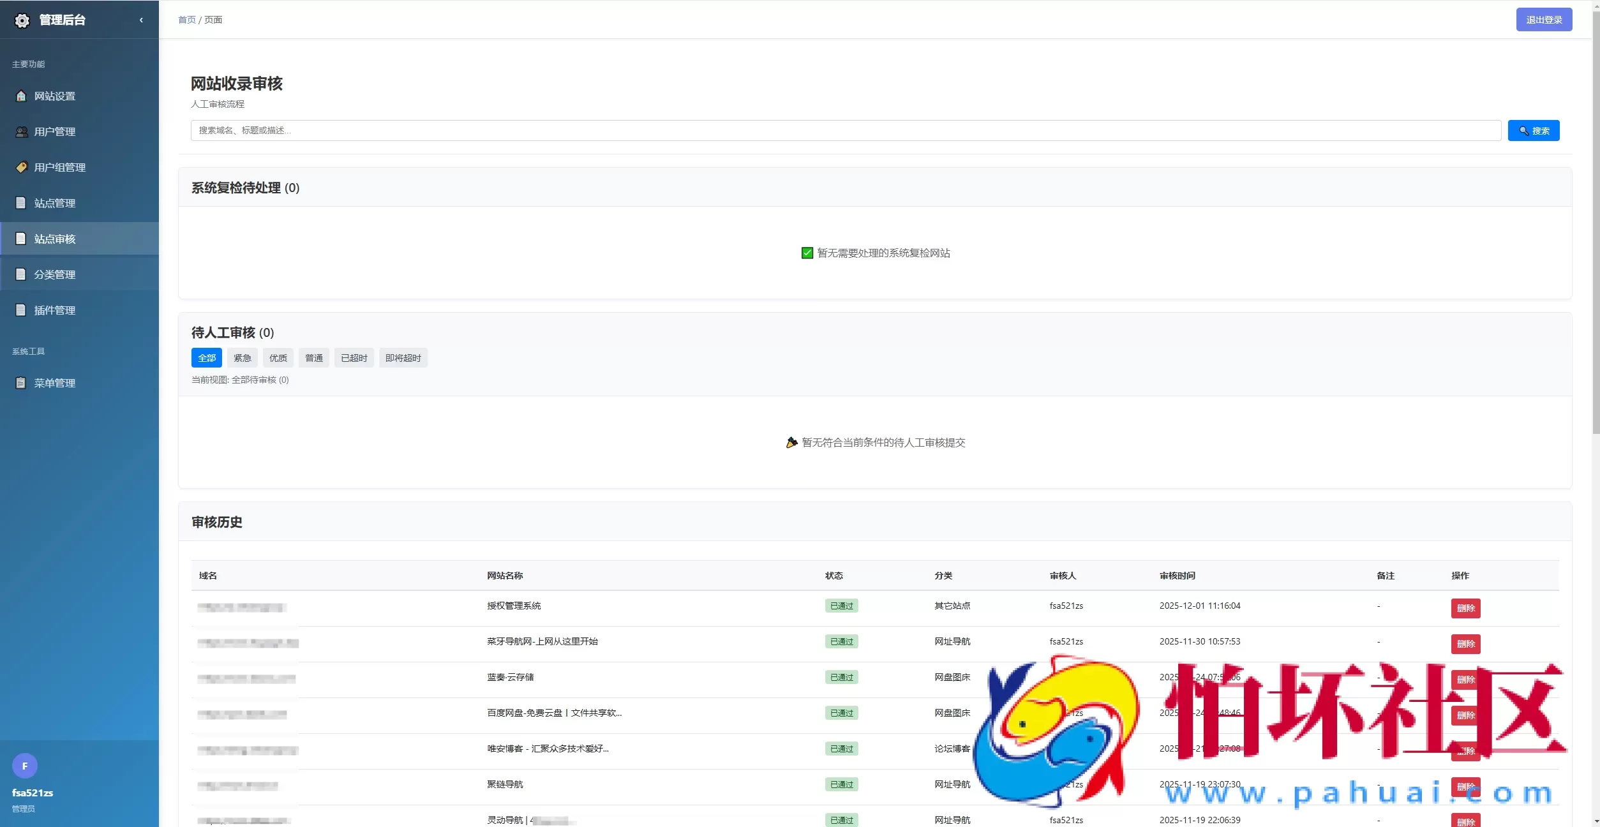The width and height of the screenshot is (1600, 827).
Task: Click the tag icon for 用户组管理
Action: [x=21, y=167]
